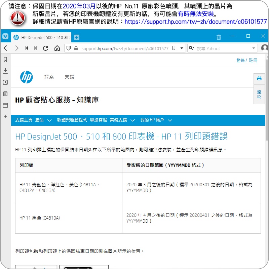This screenshot has height=269, width=269.
Task: Open the 探索 menu
Action: click(49, 77)
